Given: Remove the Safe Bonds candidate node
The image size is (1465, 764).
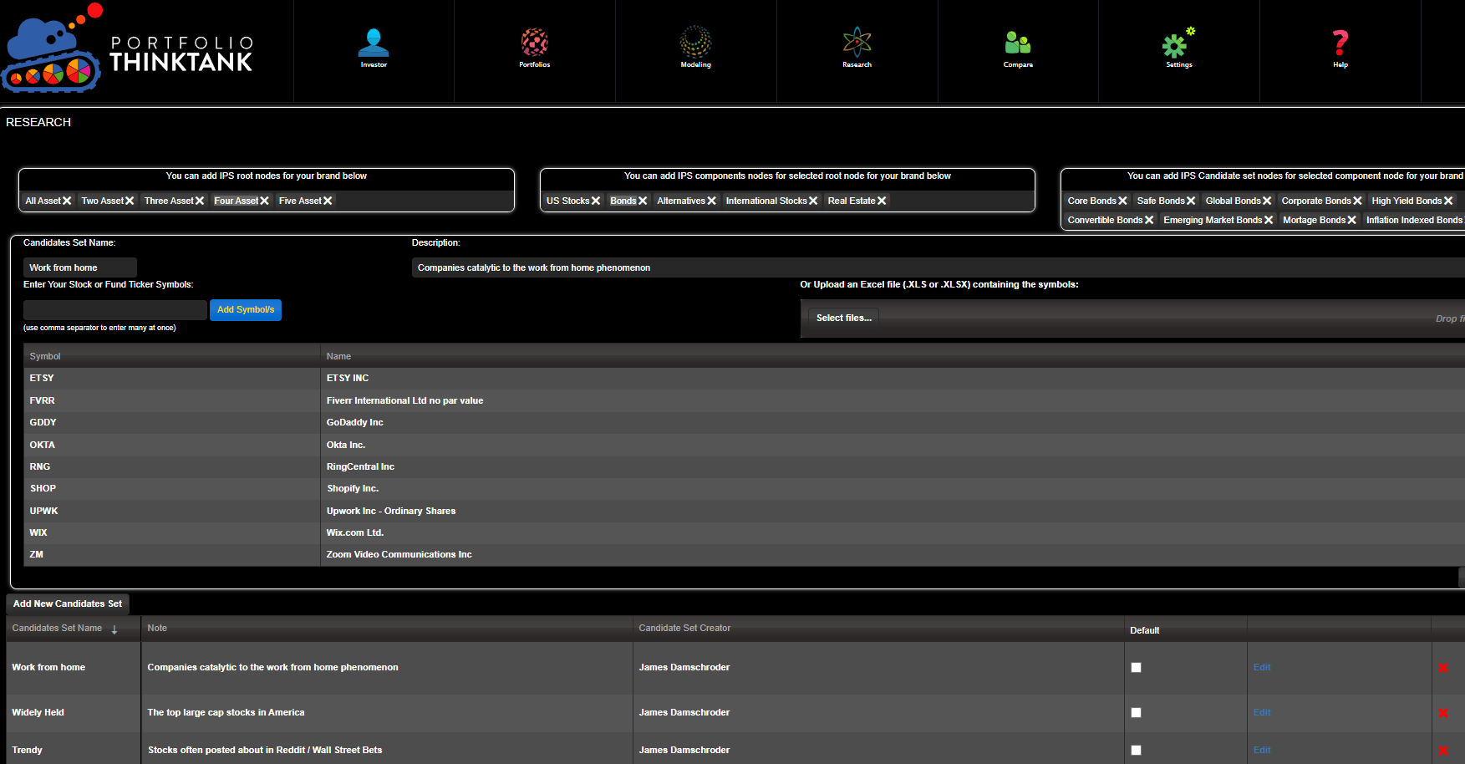Looking at the screenshot, I should click(1191, 201).
